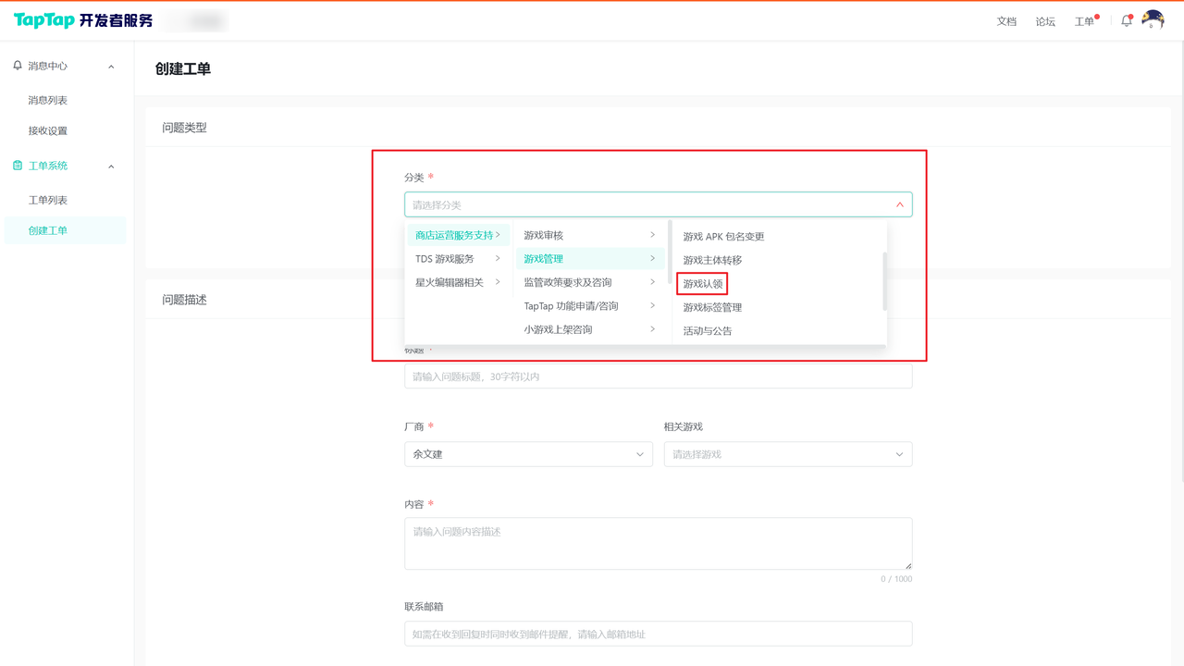Open 消息列表 in the sidebar

pos(48,100)
